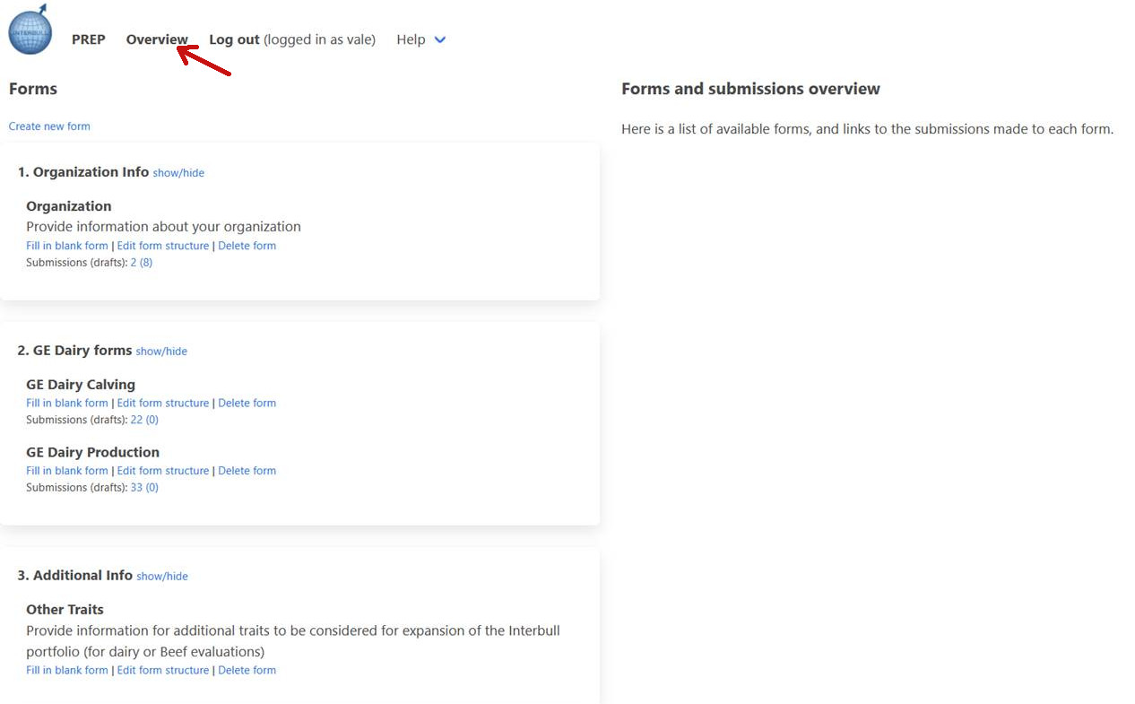Edit form structure of GE Dairy Production
Screen dimensions: 1135x704
162,471
